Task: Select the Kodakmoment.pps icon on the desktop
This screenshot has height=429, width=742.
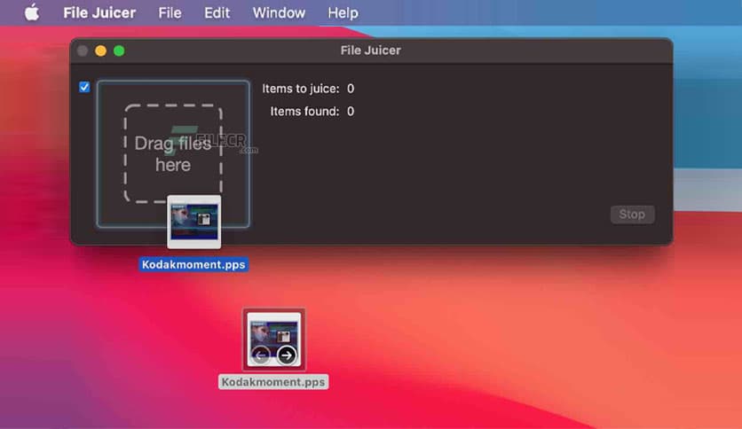Action: tap(273, 339)
